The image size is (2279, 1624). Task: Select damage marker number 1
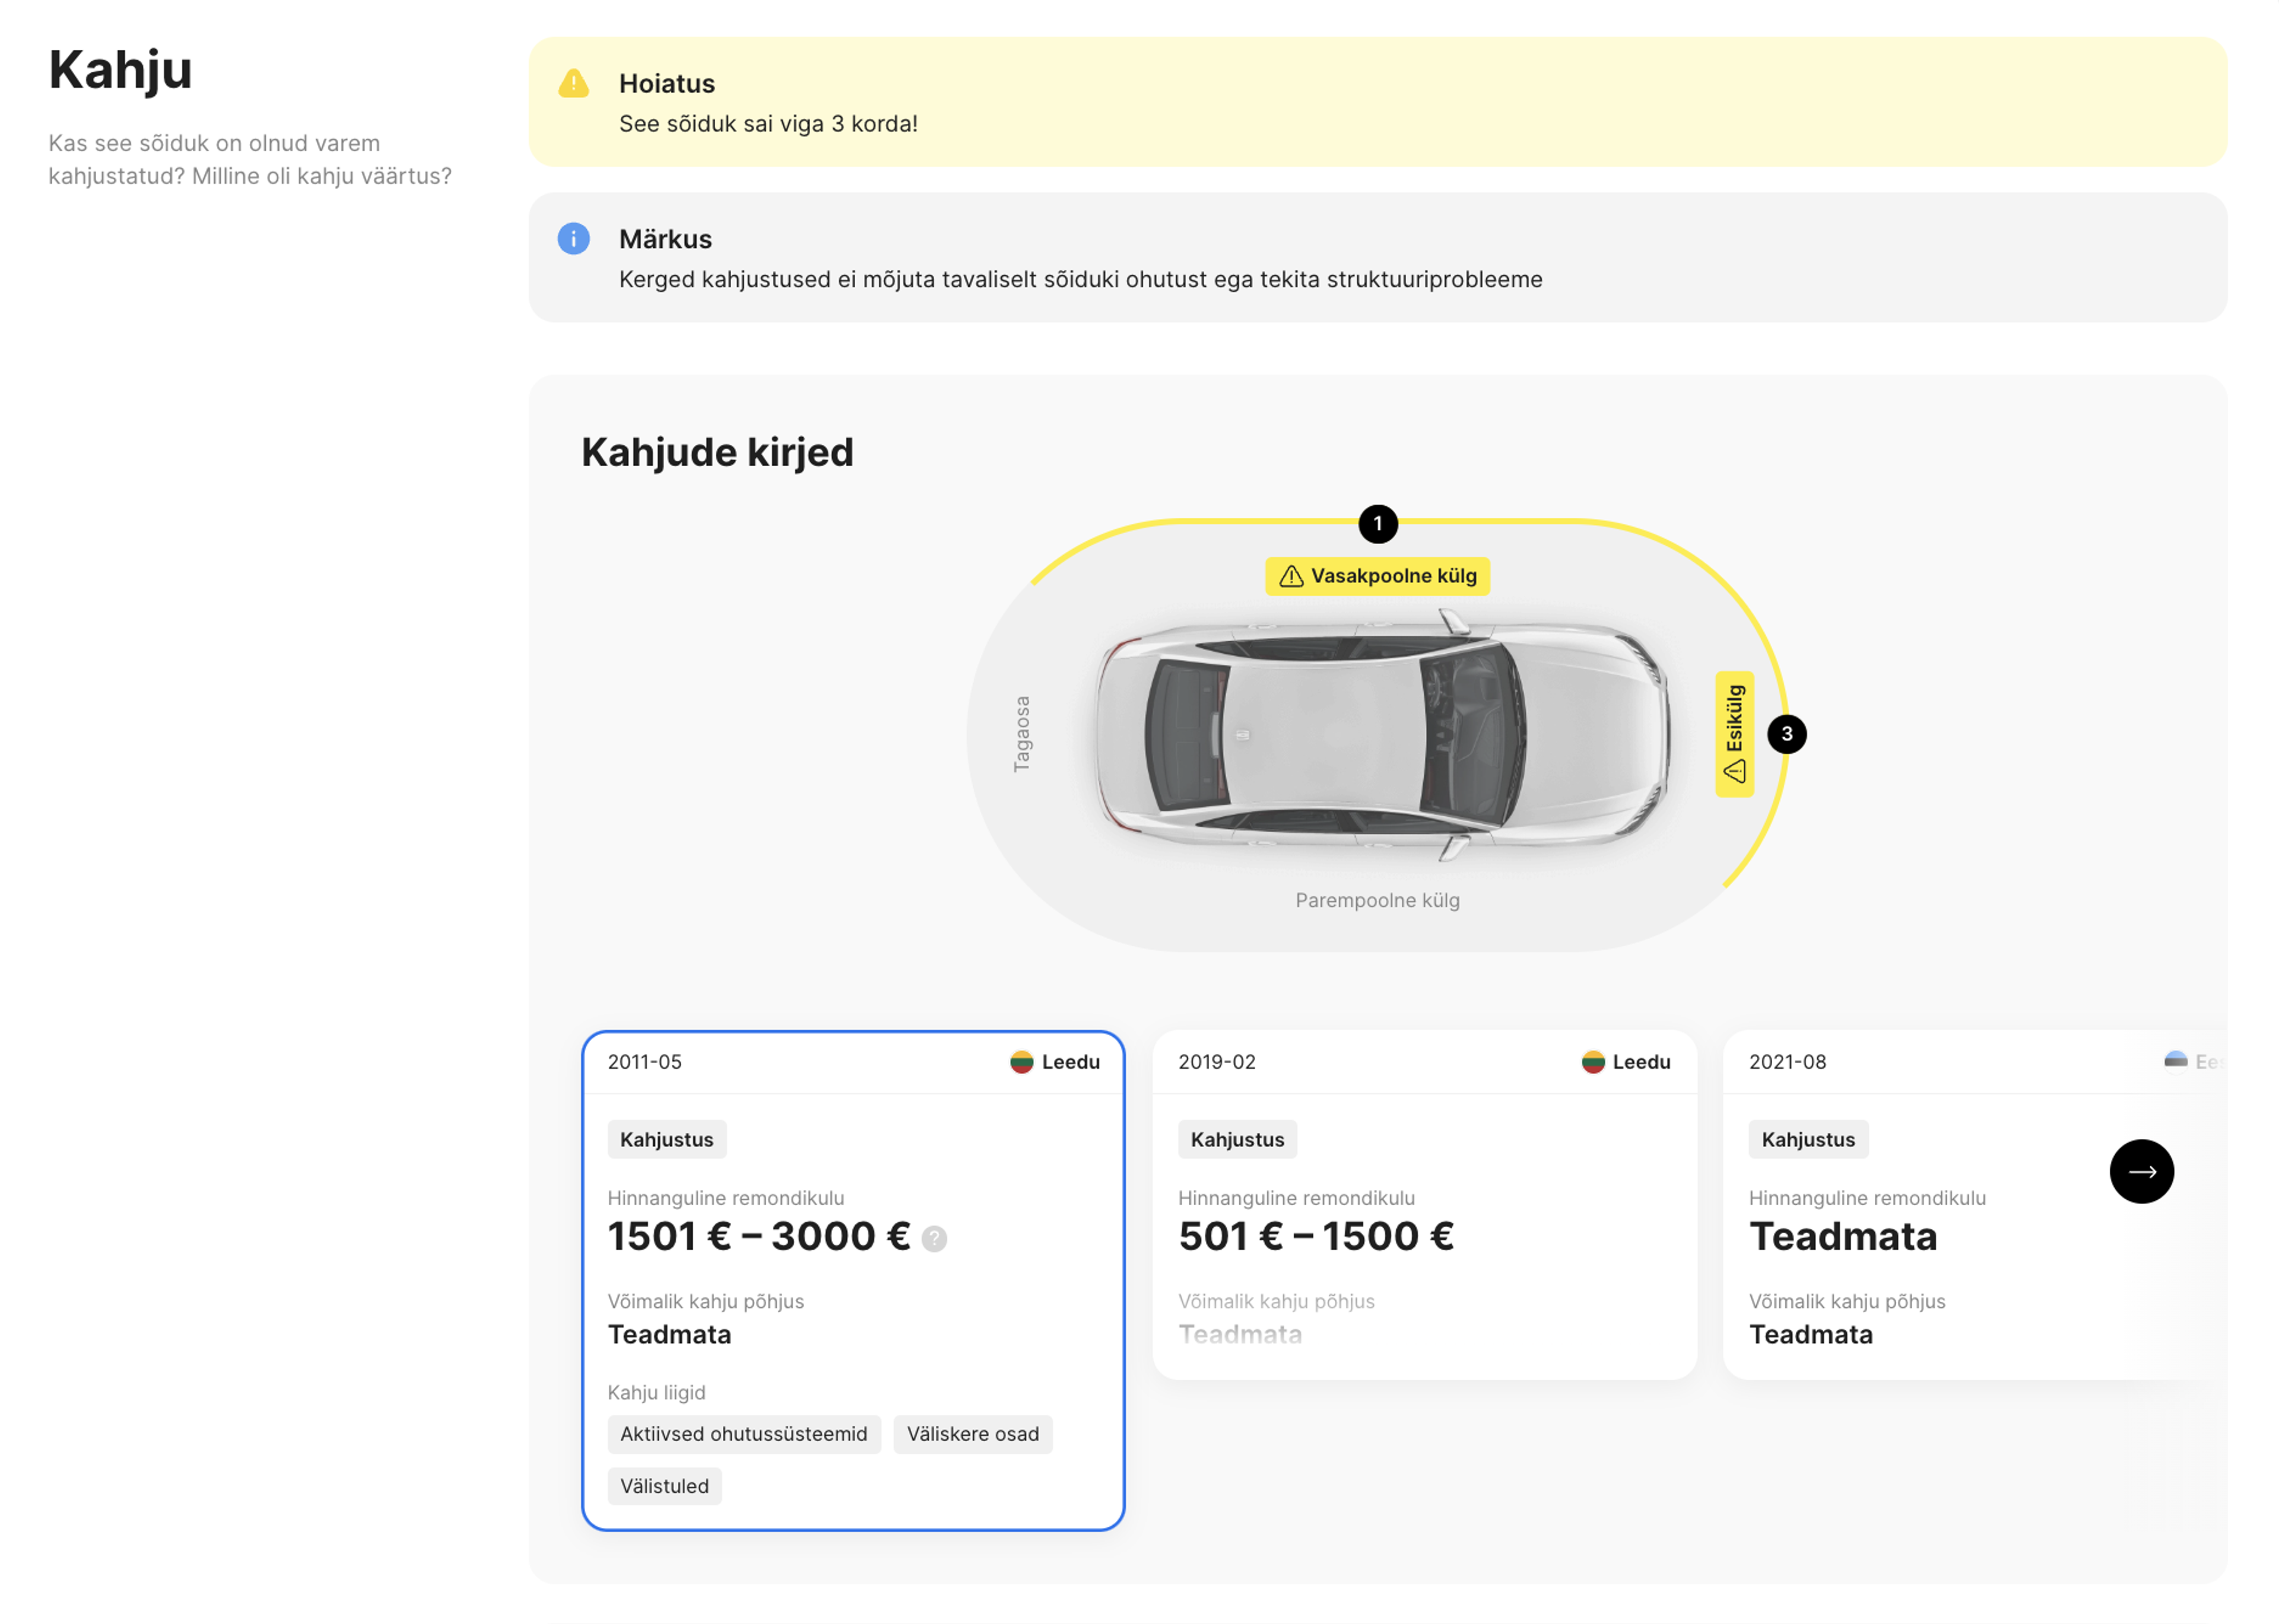click(x=1377, y=523)
